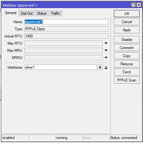Maximize the Interface window

pyautogui.click(x=133, y=5)
